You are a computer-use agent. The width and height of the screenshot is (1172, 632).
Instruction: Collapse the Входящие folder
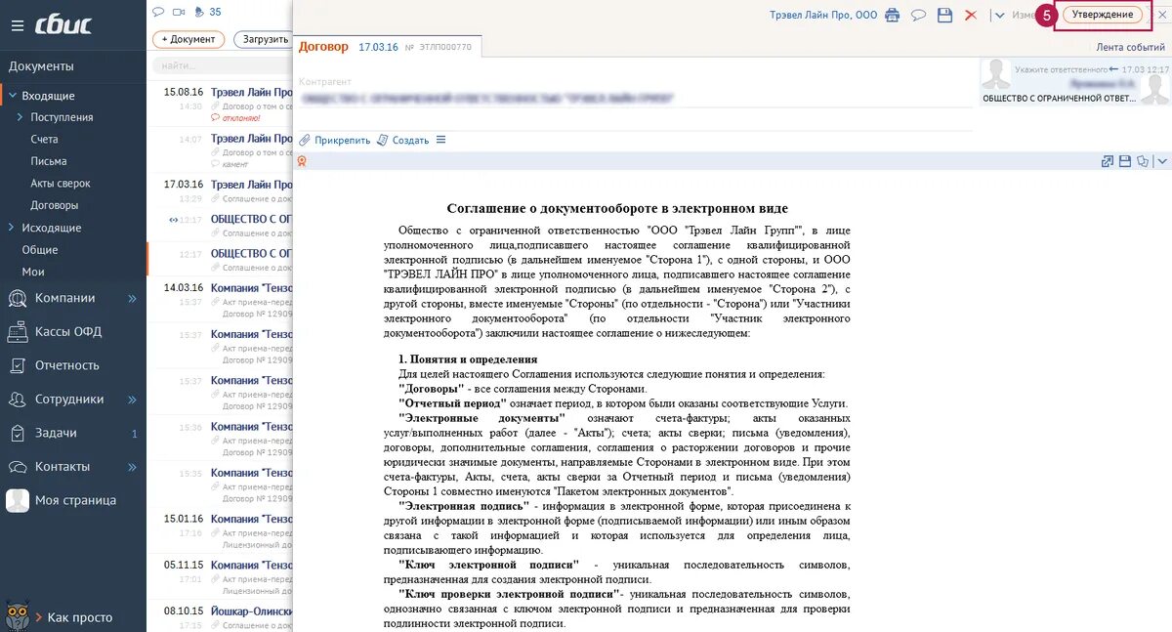[x=13, y=96]
